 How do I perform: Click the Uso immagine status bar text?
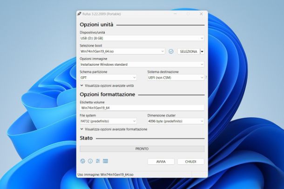point(105,175)
